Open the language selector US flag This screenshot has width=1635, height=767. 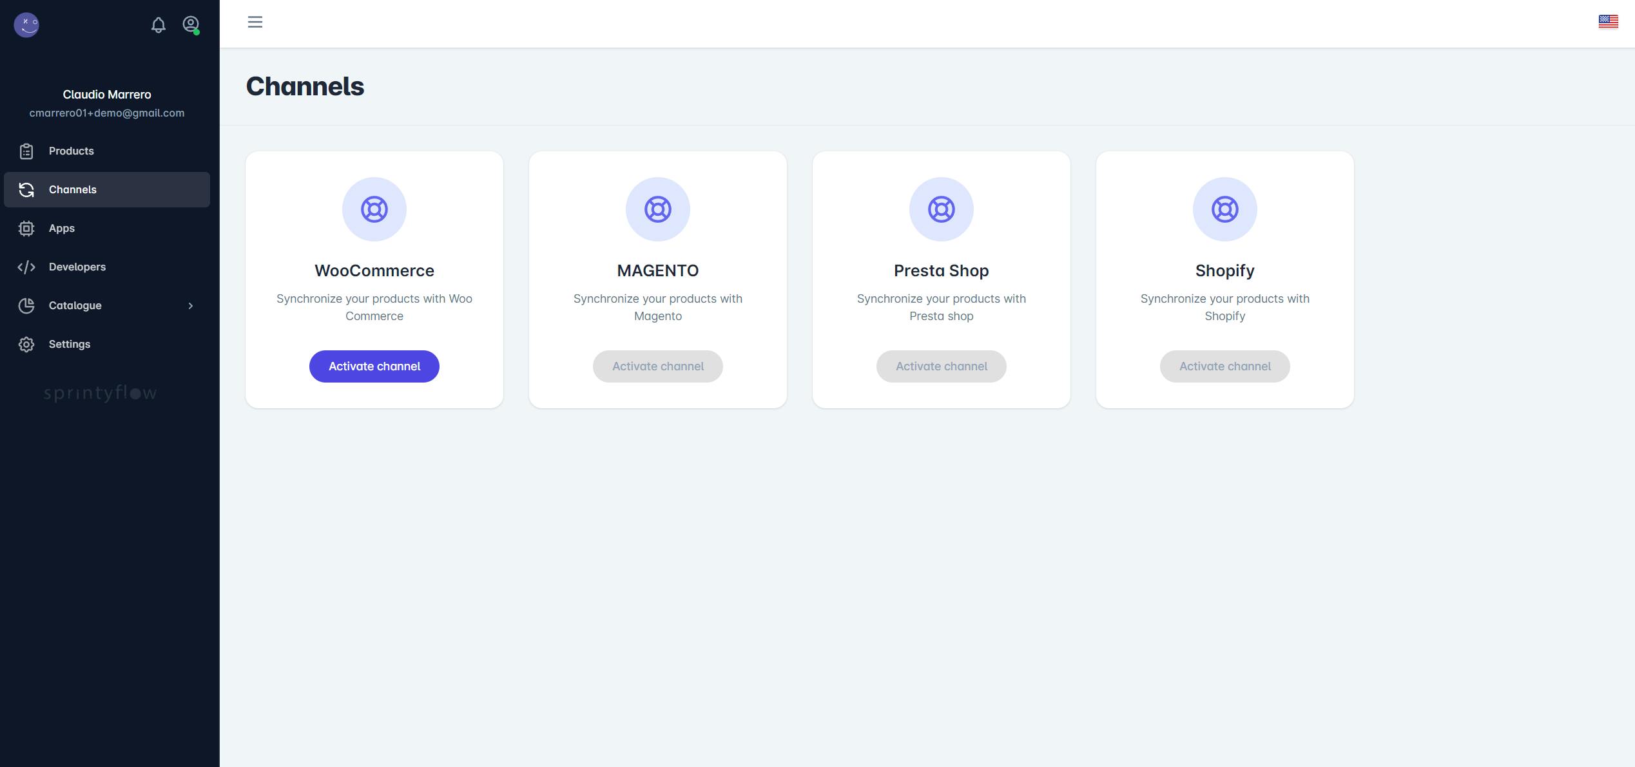1608,22
